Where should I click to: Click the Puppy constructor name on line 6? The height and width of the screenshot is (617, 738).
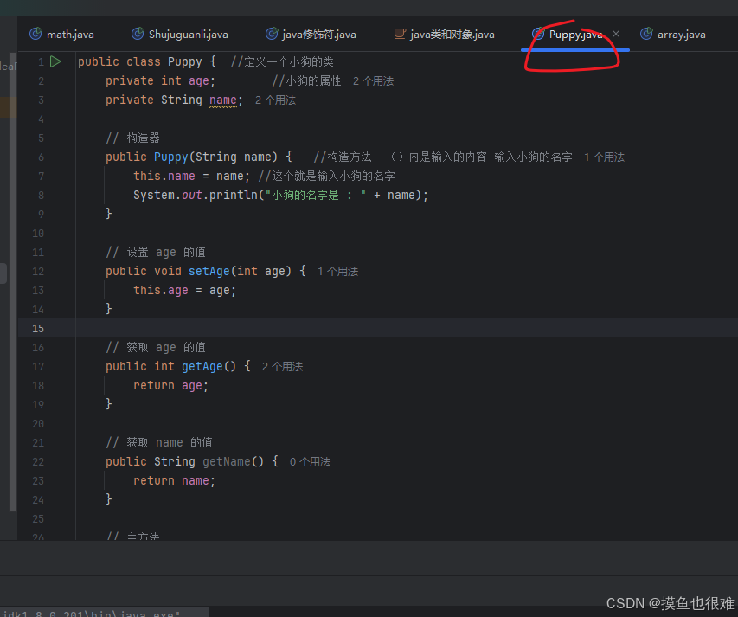pos(170,157)
